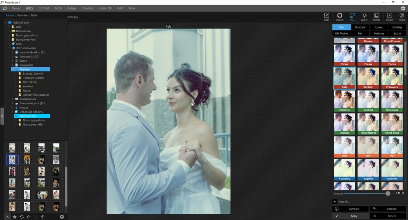Viewport: 408px width, 220px height.
Task: Click the favorites star icon below thumbnails
Action: (15, 217)
